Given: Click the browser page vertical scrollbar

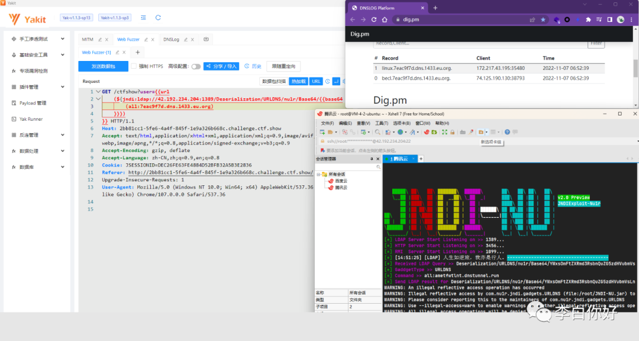Looking at the screenshot, I should (x=635, y=68).
